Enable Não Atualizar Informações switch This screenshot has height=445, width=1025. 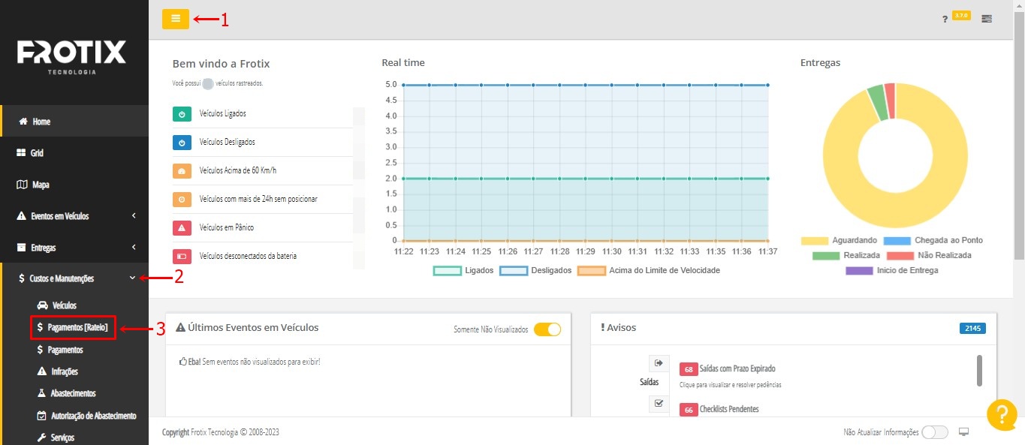[934, 432]
